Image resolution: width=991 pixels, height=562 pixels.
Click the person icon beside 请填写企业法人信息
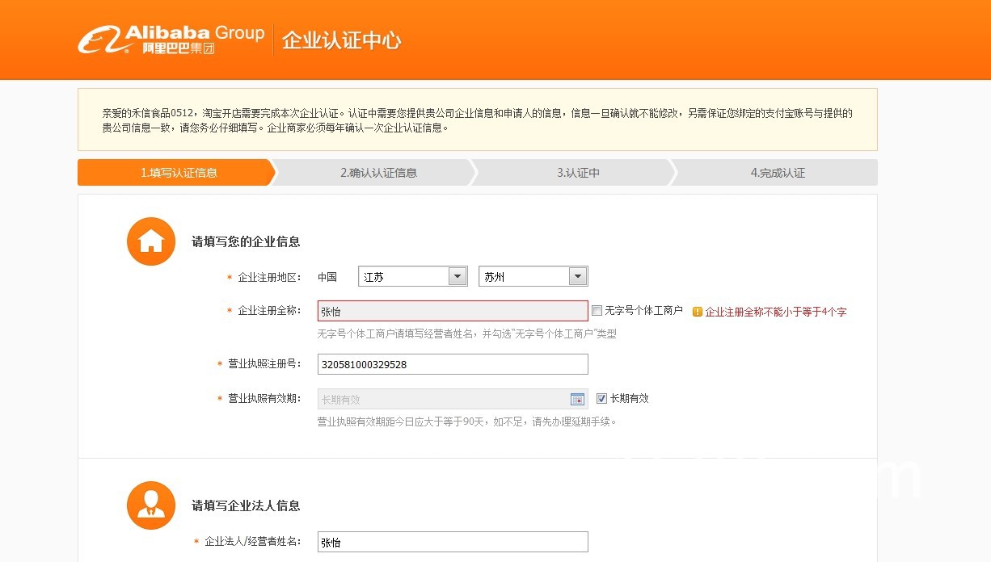click(x=150, y=505)
